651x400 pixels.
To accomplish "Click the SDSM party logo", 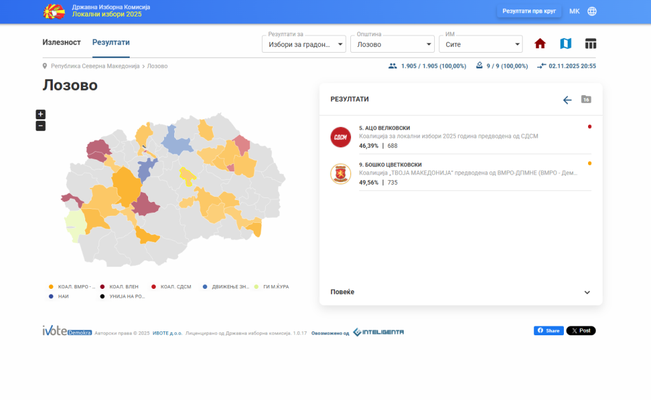I will 340,137.
